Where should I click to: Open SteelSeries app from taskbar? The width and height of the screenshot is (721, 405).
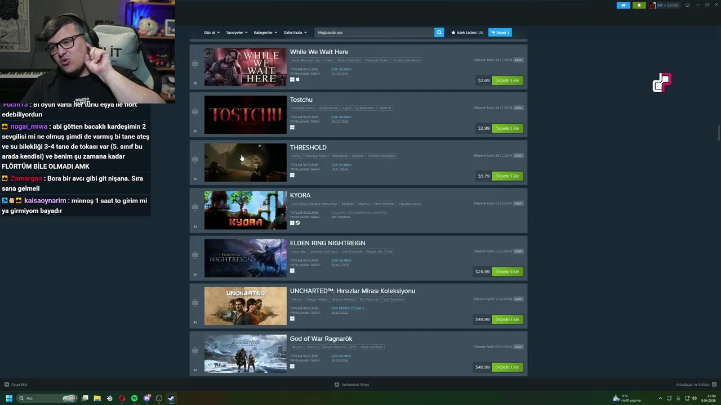109,398
